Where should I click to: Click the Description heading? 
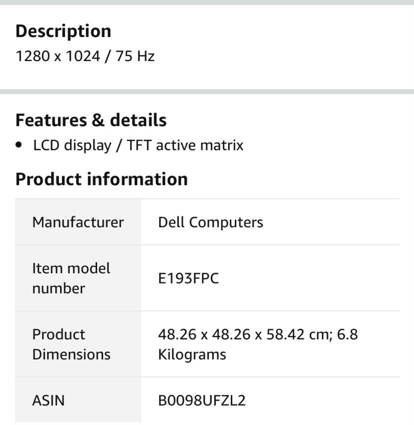tap(63, 31)
